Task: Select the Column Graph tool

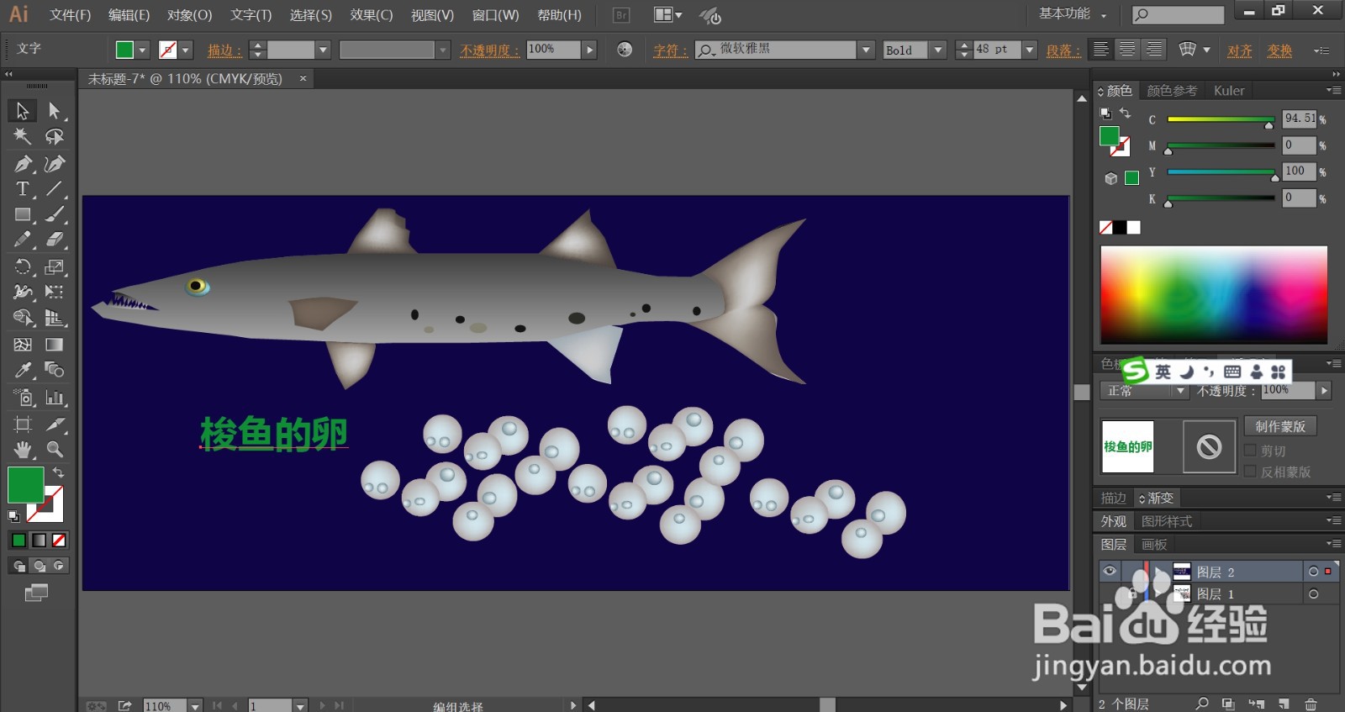Action: 55,397
